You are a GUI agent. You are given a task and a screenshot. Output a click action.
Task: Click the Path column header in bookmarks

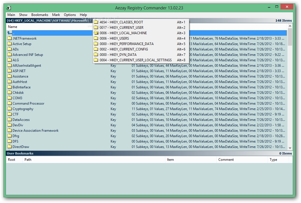coord(94,160)
